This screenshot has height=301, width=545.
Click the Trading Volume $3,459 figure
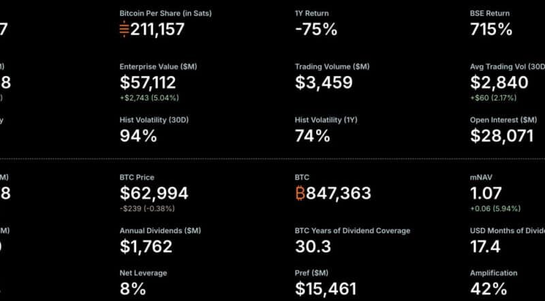click(x=324, y=82)
